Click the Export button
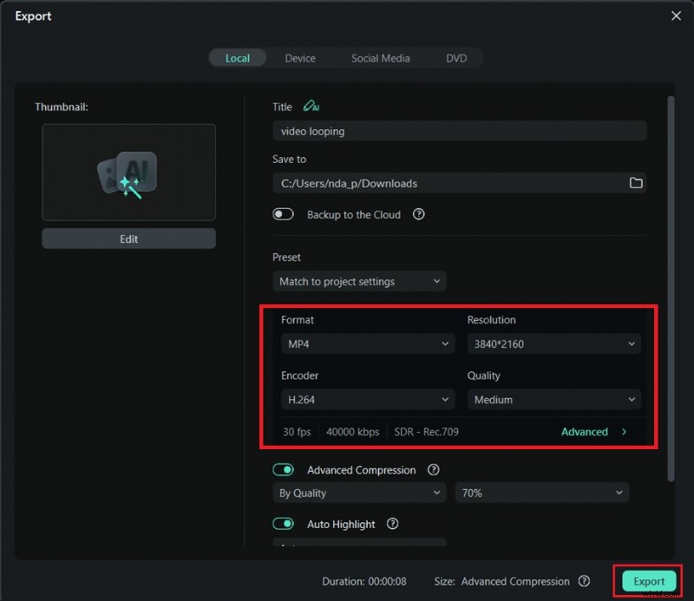Image resolution: width=694 pixels, height=601 pixels. pyautogui.click(x=648, y=582)
